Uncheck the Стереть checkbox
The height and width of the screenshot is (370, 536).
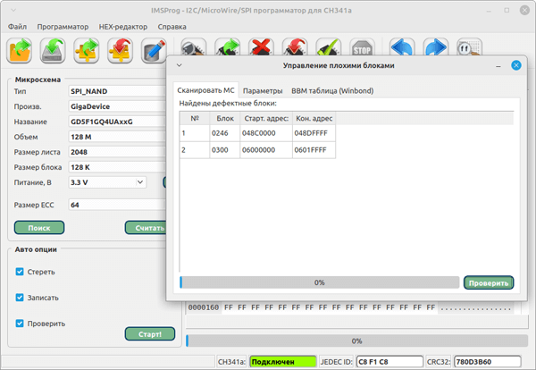pyautogui.click(x=21, y=272)
